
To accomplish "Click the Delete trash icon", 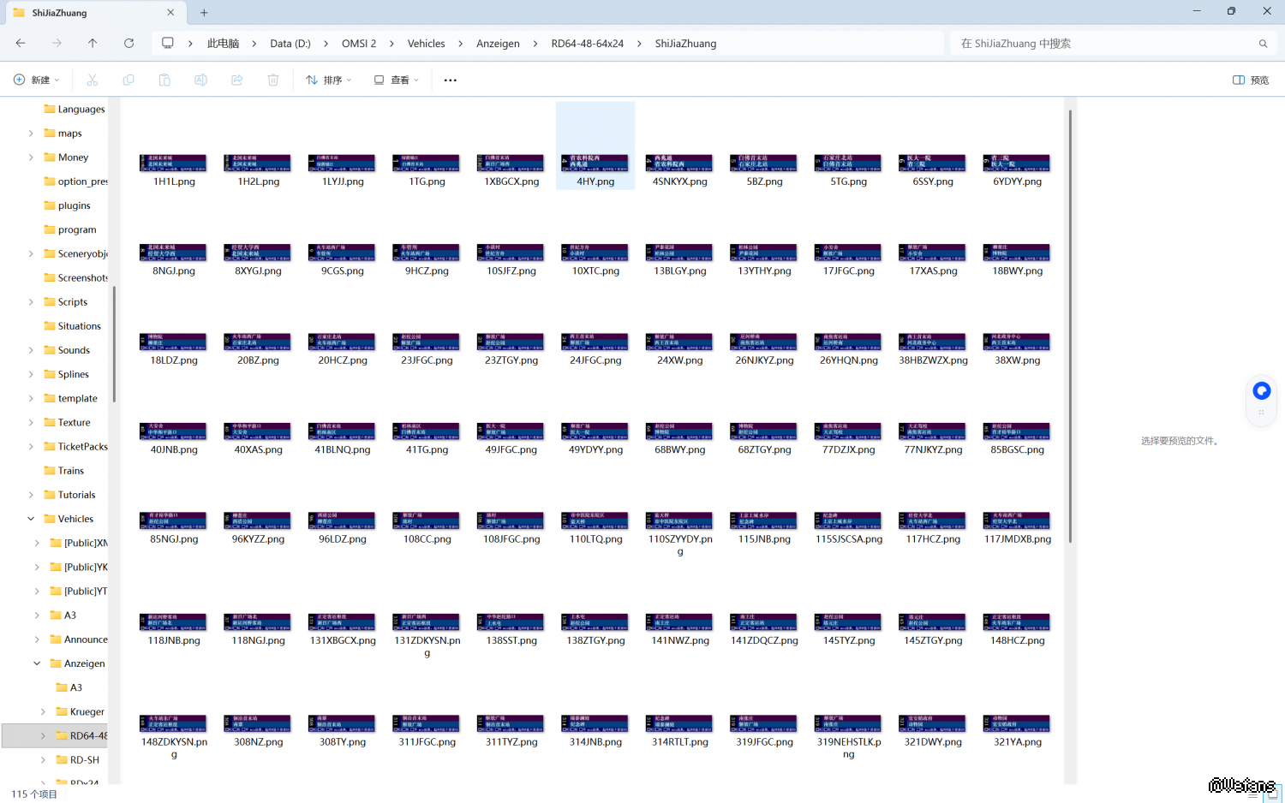I will (x=273, y=80).
